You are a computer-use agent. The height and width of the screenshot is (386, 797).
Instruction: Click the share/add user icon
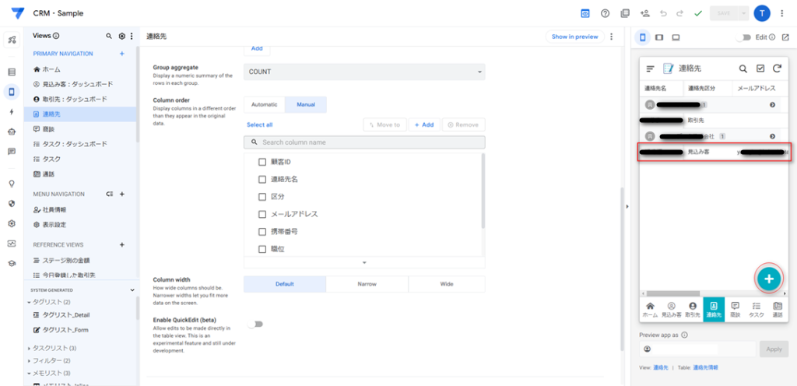[644, 13]
